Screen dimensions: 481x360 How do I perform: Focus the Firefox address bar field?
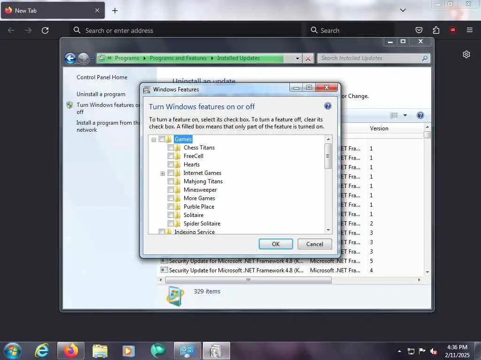click(186, 30)
